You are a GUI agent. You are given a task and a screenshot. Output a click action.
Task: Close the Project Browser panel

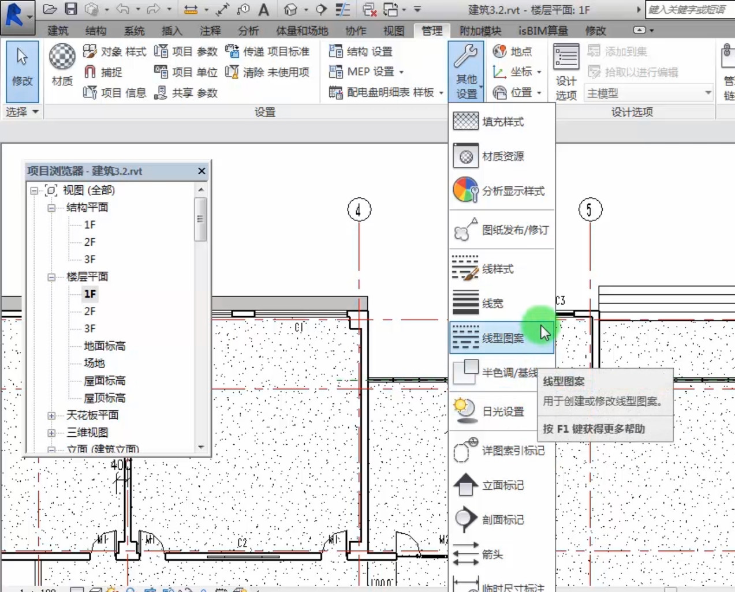pyautogui.click(x=202, y=171)
